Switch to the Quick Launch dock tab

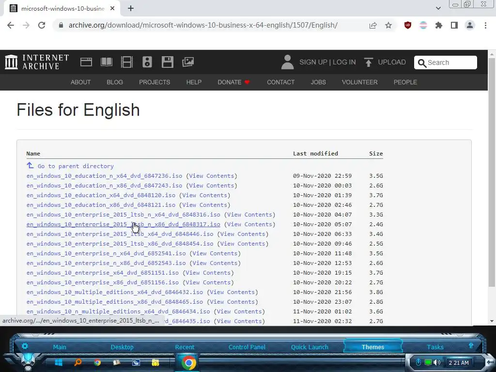click(310, 347)
